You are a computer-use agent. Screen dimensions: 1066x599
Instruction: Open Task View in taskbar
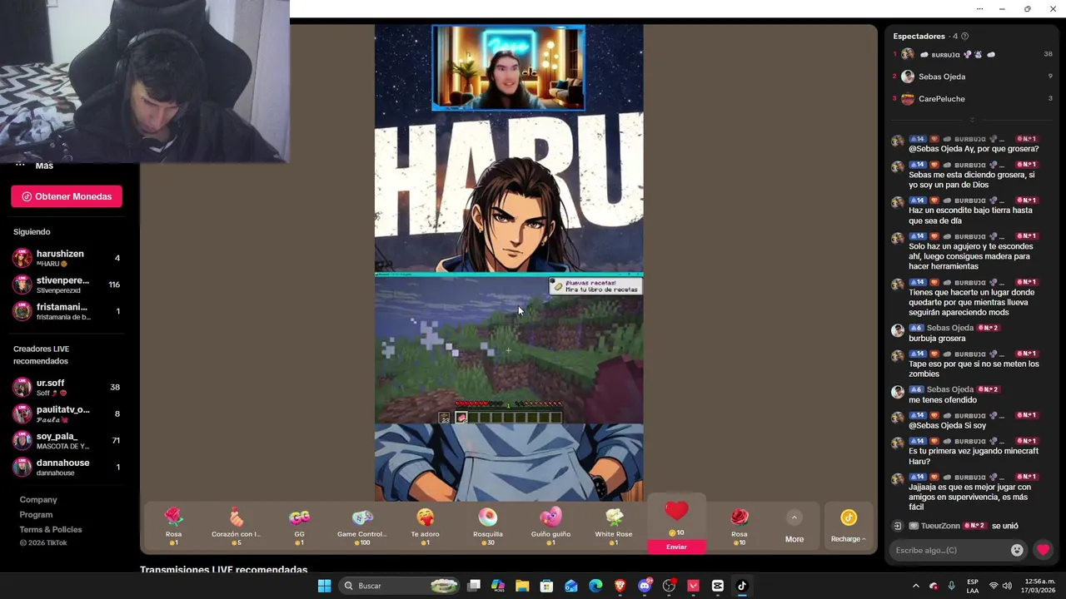point(474,586)
